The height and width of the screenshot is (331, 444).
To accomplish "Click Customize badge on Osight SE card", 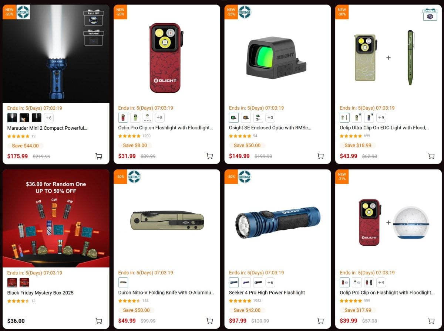I will tap(245, 12).
